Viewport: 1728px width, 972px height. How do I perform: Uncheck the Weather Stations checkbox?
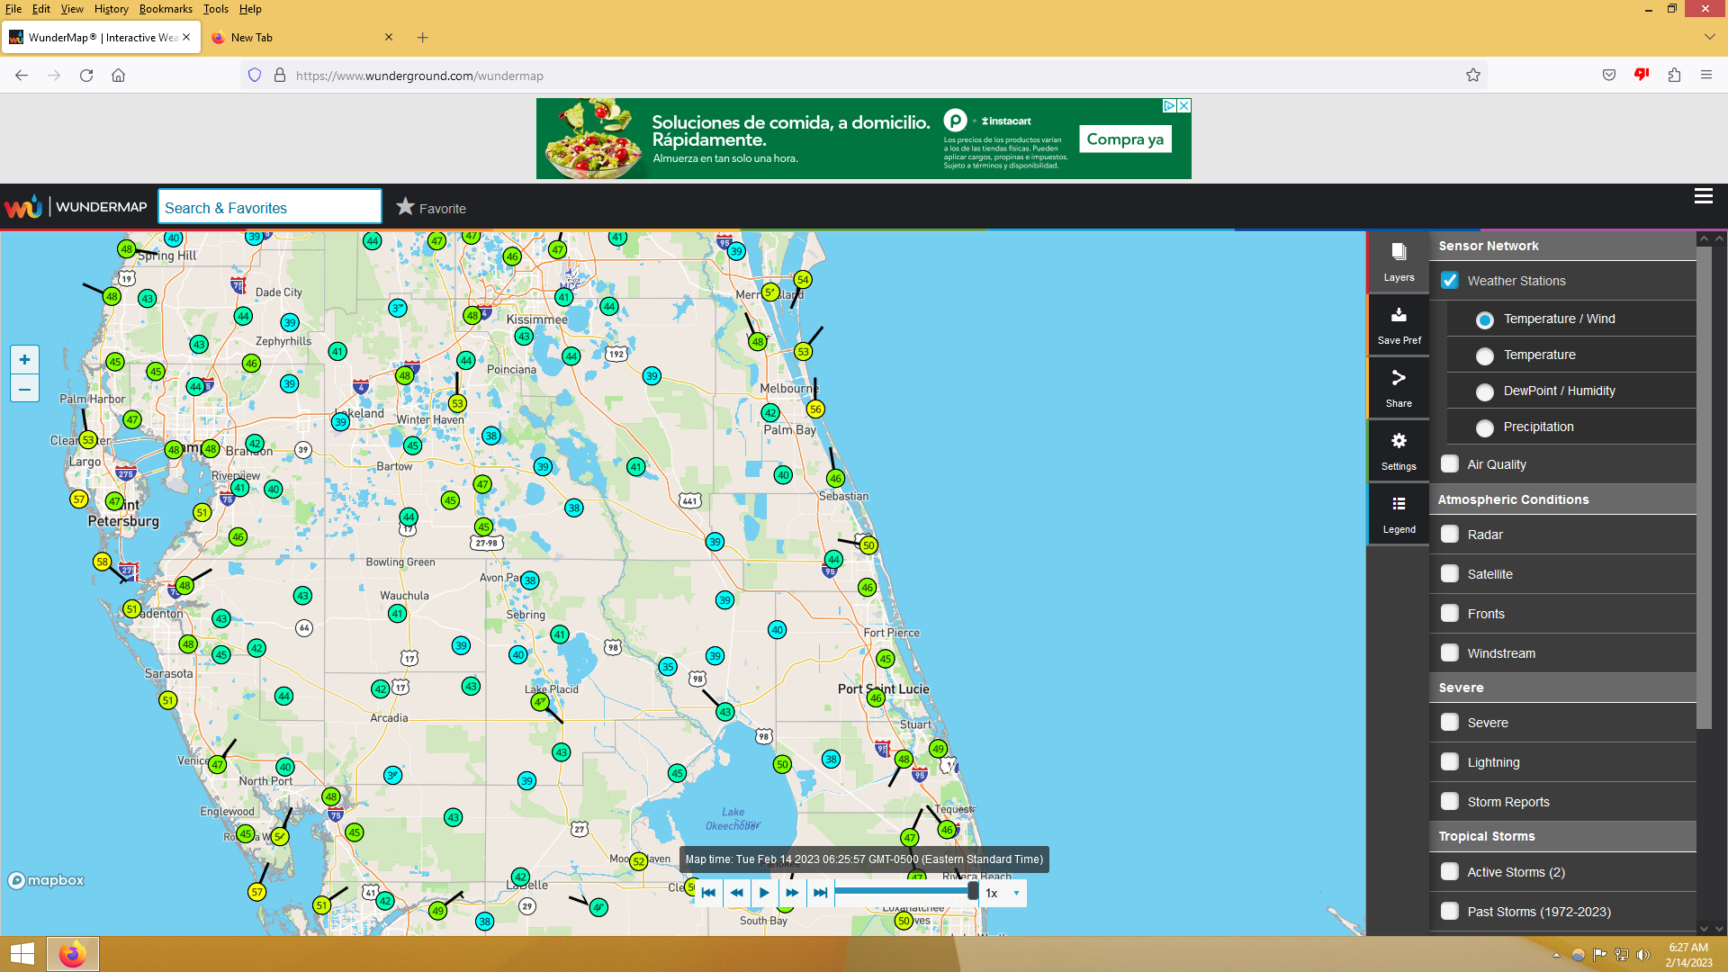(x=1449, y=281)
